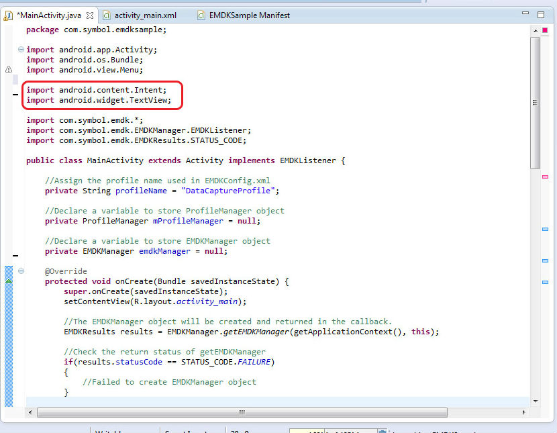This screenshot has width=557, height=433.
Task: Collapse the import statements block
Action: click(21, 50)
